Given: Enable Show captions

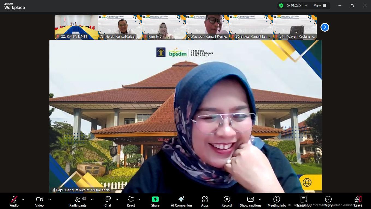Looking at the screenshot, I should (250, 201).
